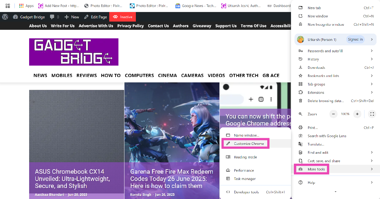Open the Contact Us link
The width and height of the screenshot is (380, 199).
(x=158, y=26)
